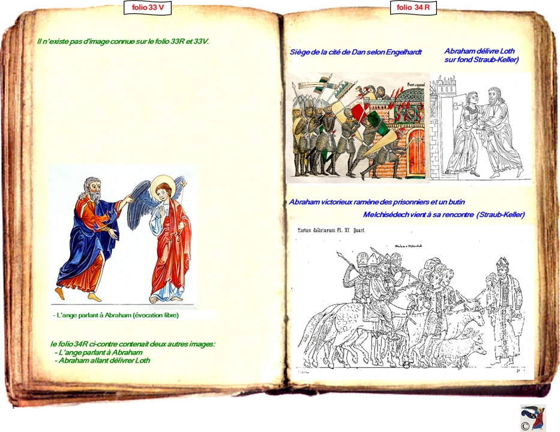Select list line '- L'ange parlant à Abraham'

pos(98,352)
